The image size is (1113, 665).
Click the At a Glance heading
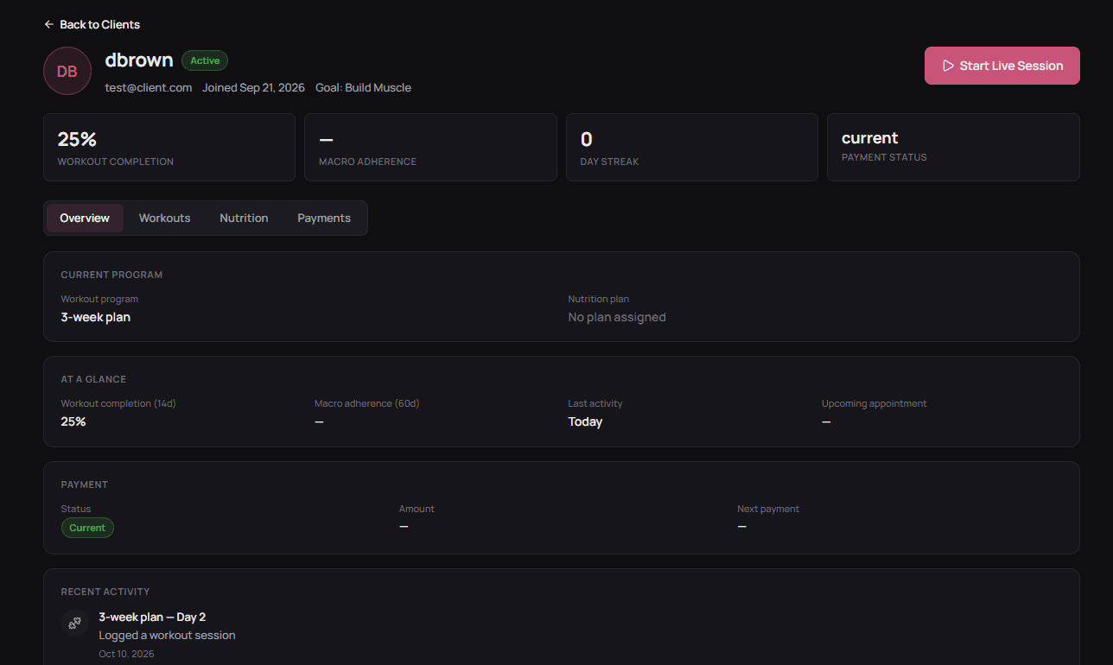click(93, 379)
